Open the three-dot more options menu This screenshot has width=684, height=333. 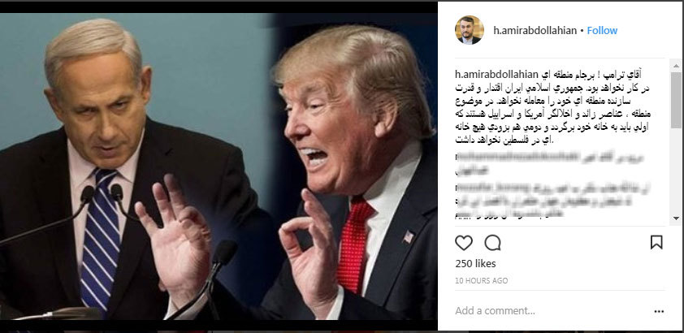pyautogui.click(x=659, y=311)
